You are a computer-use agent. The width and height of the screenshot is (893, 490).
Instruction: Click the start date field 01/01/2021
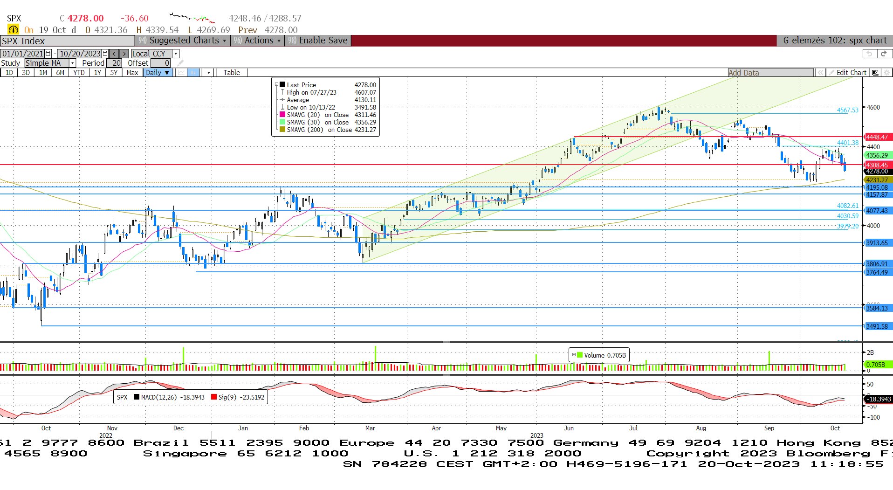tap(23, 54)
